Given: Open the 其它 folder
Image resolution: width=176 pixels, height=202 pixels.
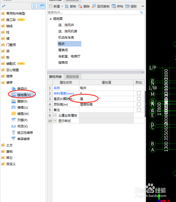Looking at the screenshot, I should click(x=7, y=158).
